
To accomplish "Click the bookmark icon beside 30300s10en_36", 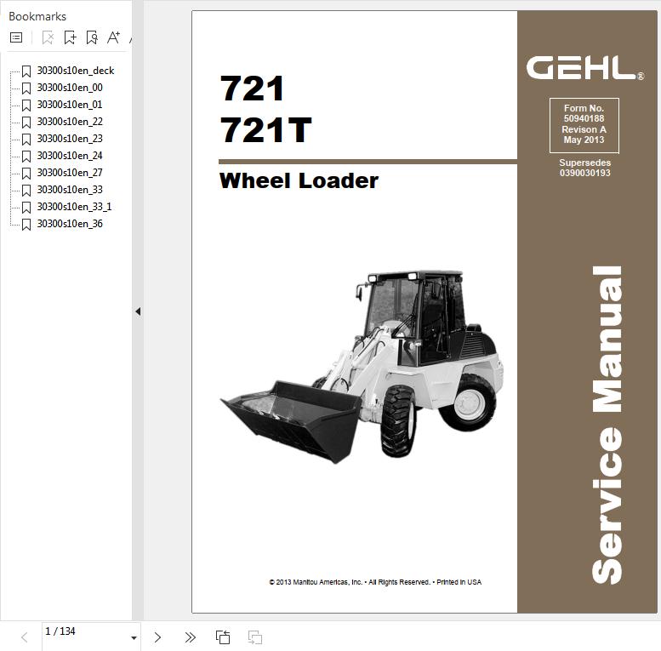I will [x=26, y=225].
